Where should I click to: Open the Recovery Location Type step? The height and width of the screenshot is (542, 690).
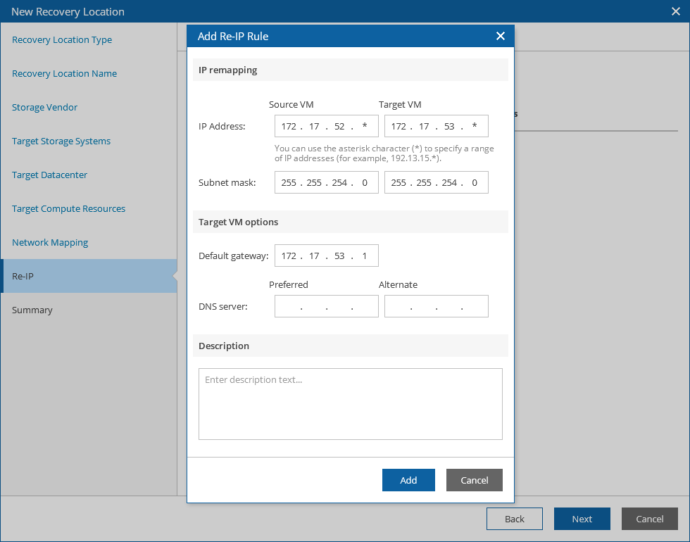pos(62,39)
